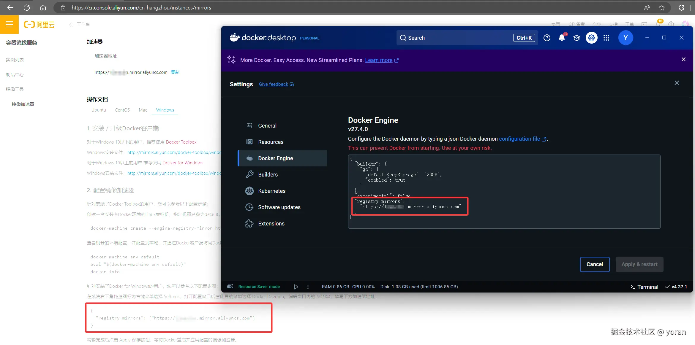Open Docker settings gear icon

(592, 38)
